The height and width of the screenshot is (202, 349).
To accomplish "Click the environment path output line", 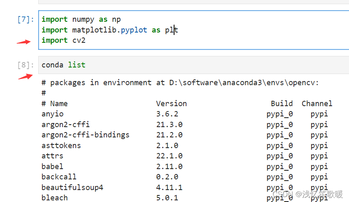I will tap(180, 83).
